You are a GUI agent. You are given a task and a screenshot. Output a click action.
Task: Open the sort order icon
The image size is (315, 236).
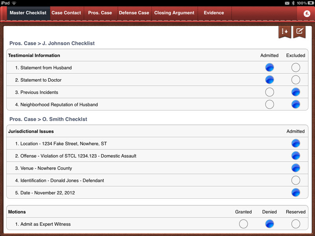(x=284, y=31)
